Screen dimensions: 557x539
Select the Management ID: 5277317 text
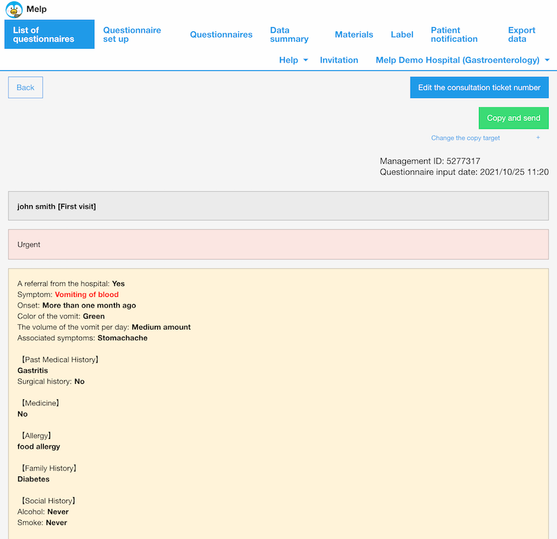[430, 161]
